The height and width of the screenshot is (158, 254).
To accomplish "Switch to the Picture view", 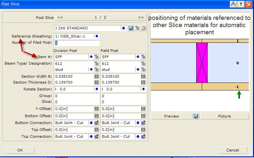I will (224, 116).
